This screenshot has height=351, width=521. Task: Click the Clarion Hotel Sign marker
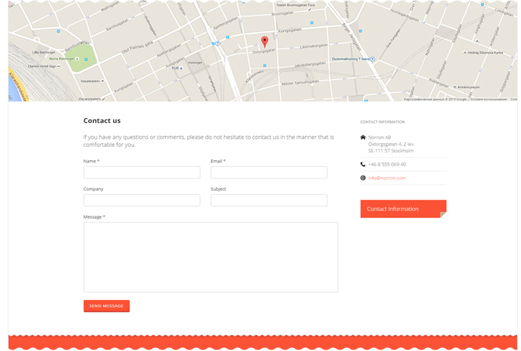(59, 66)
